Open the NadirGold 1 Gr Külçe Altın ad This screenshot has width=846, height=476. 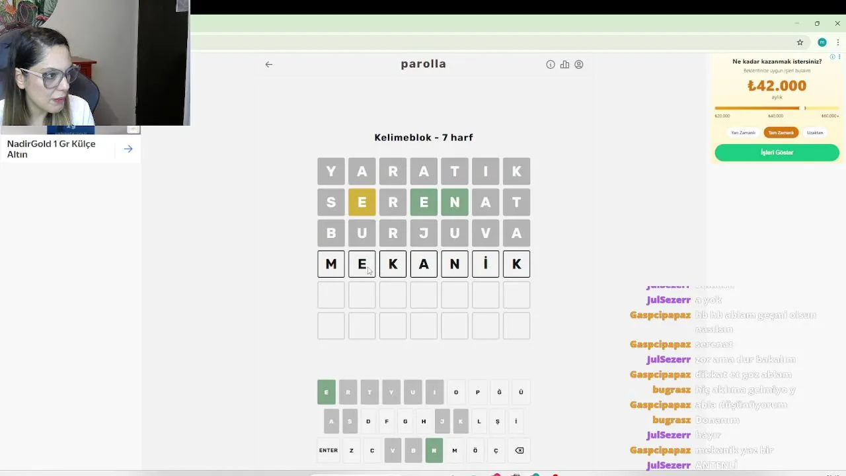point(52,149)
